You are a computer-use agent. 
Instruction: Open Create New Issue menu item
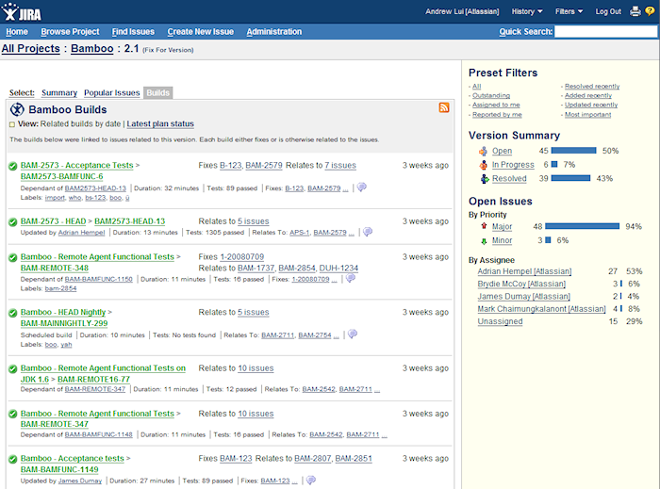[200, 31]
